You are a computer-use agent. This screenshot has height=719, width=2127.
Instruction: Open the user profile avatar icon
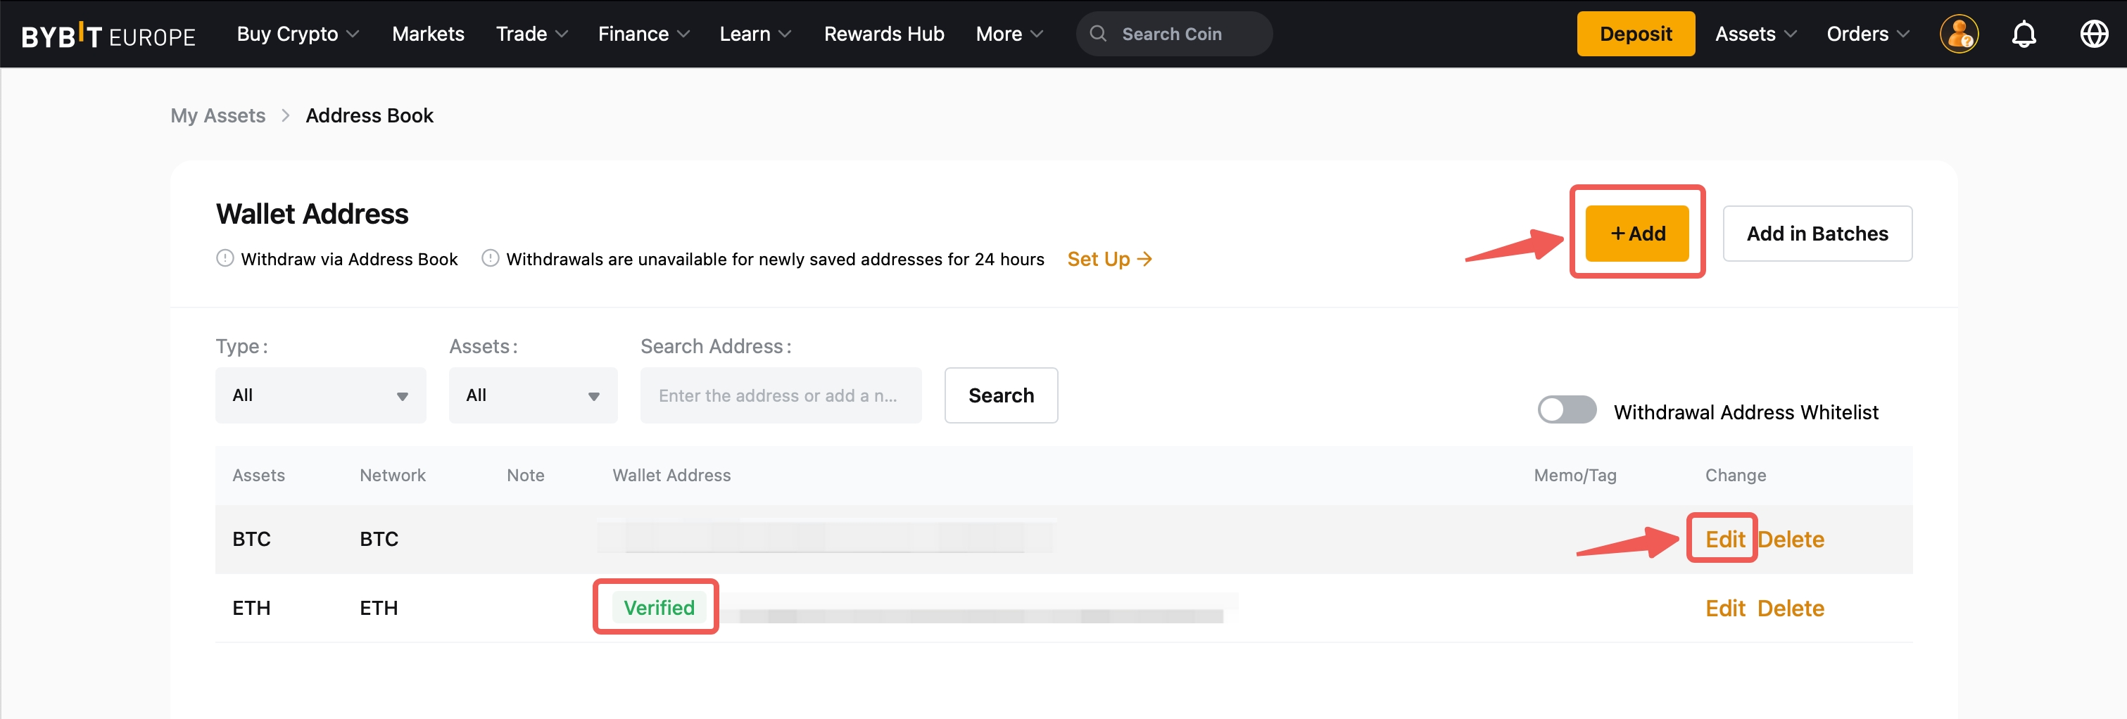(1958, 34)
